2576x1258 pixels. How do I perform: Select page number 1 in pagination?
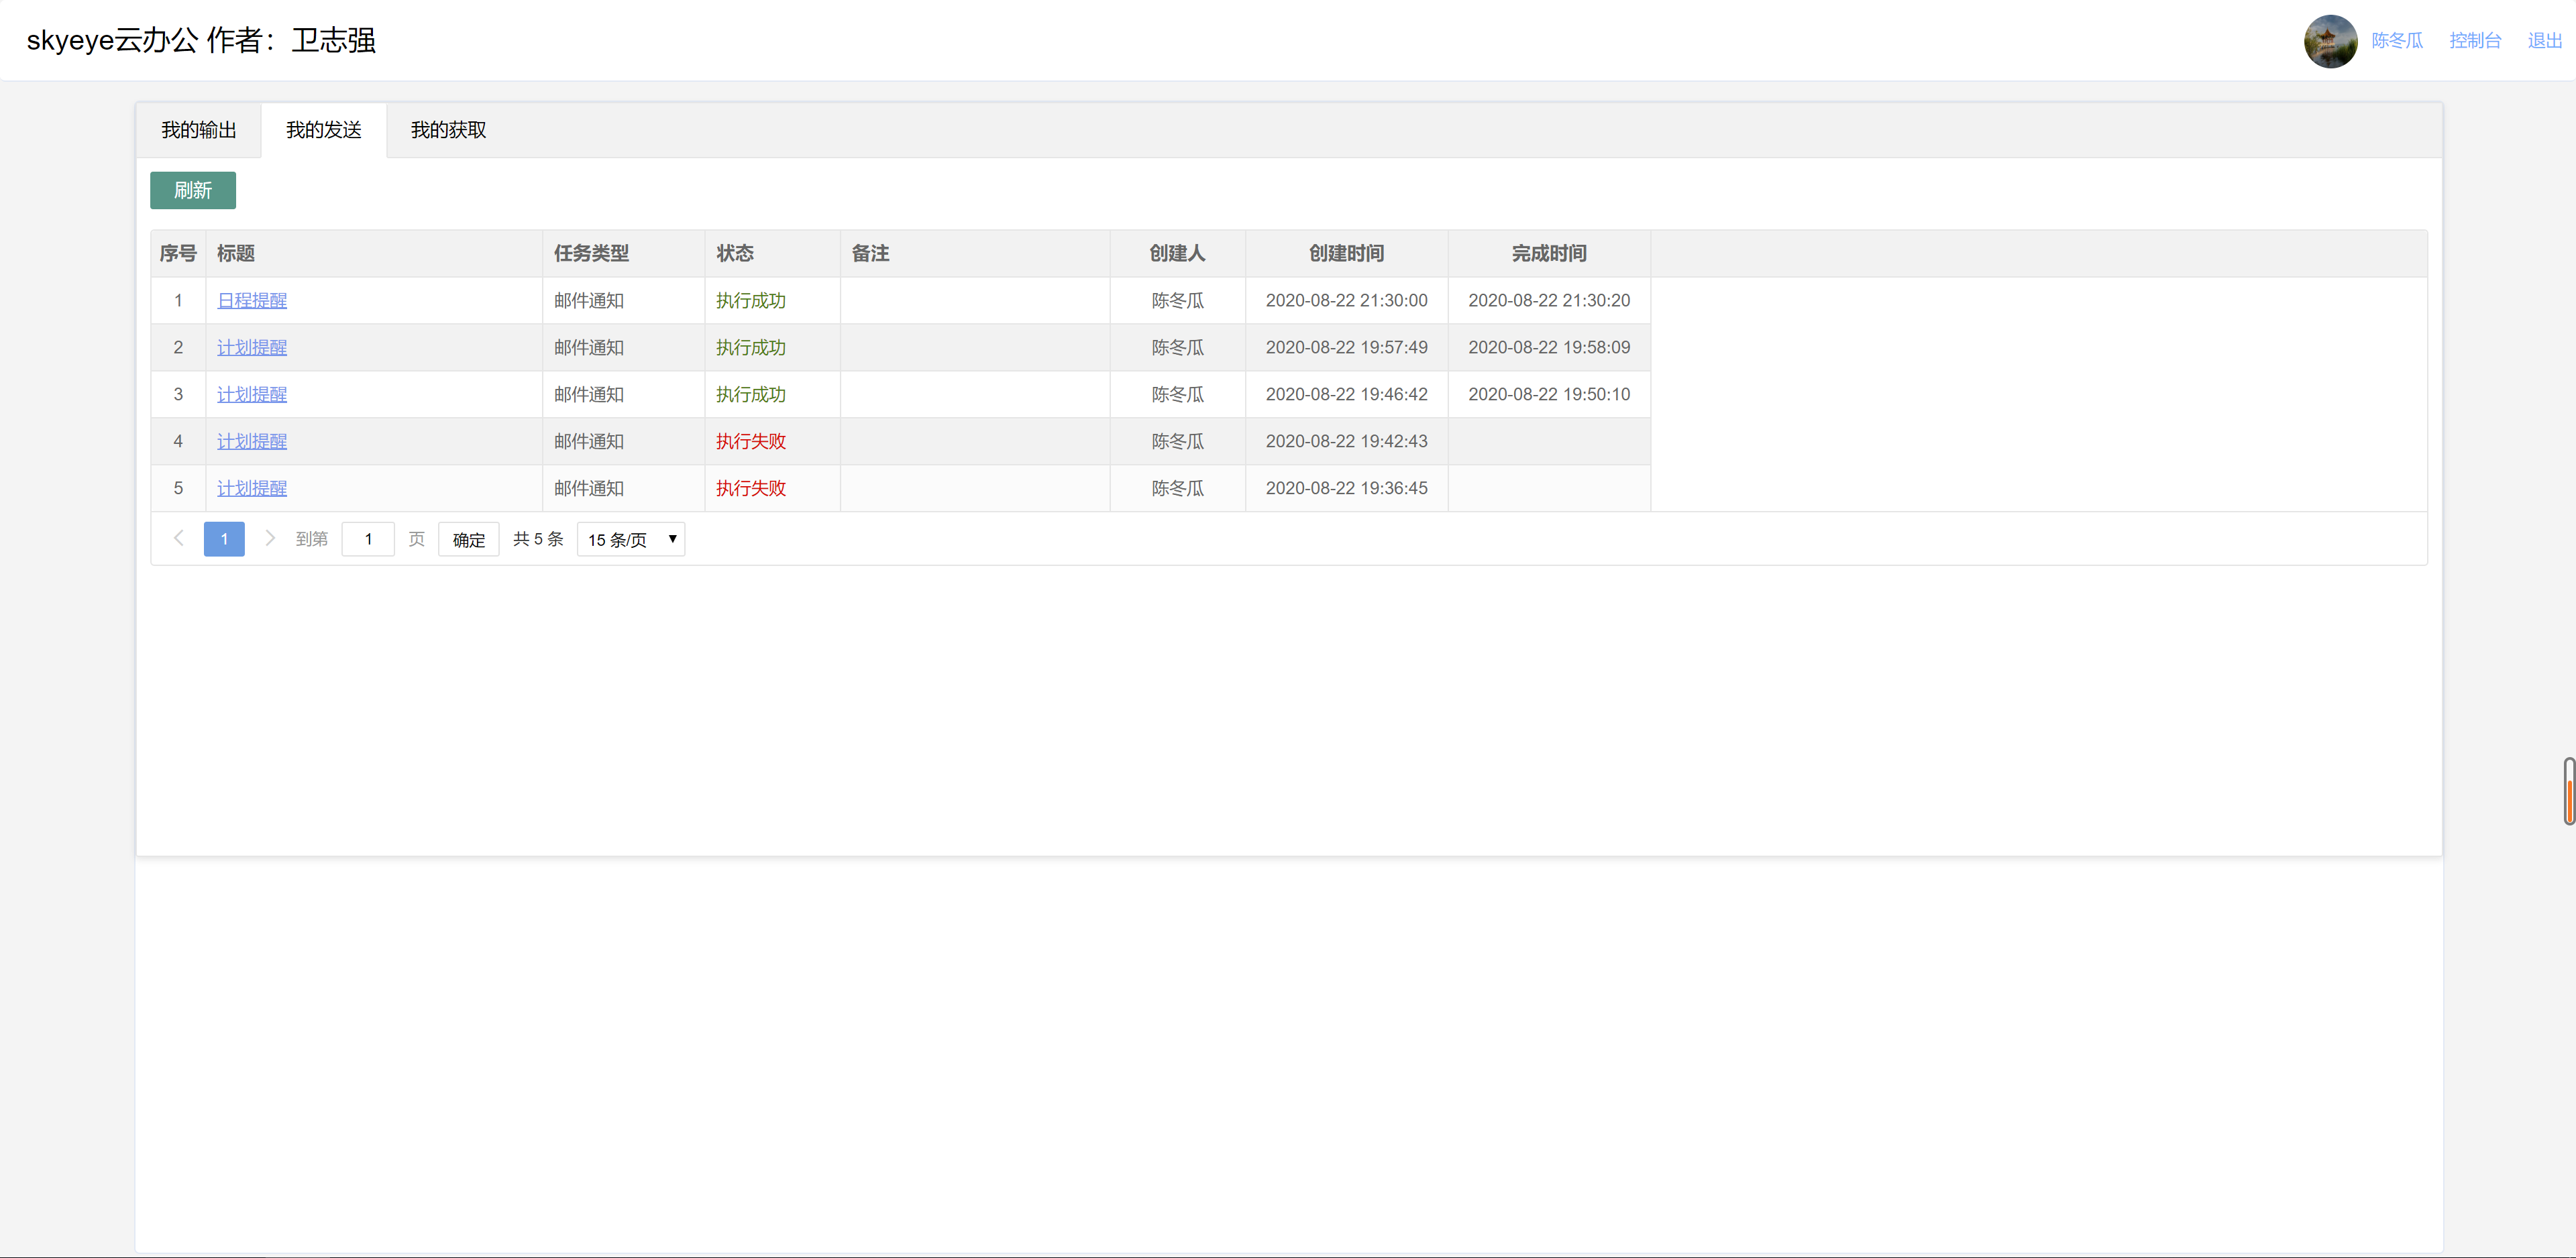(x=224, y=538)
